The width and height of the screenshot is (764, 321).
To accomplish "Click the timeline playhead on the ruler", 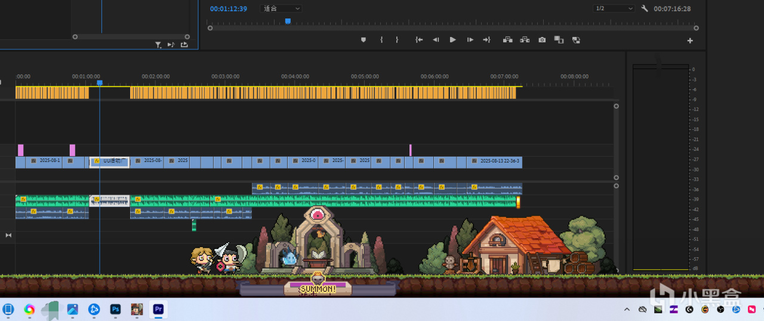I will point(100,83).
